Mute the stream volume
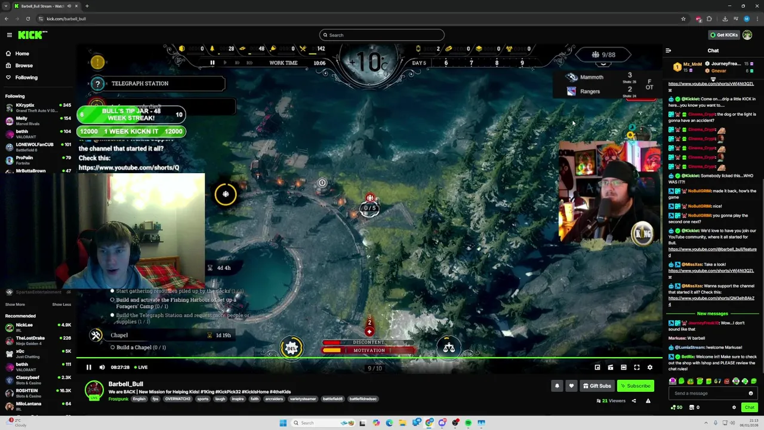764x430 pixels. [x=102, y=367]
